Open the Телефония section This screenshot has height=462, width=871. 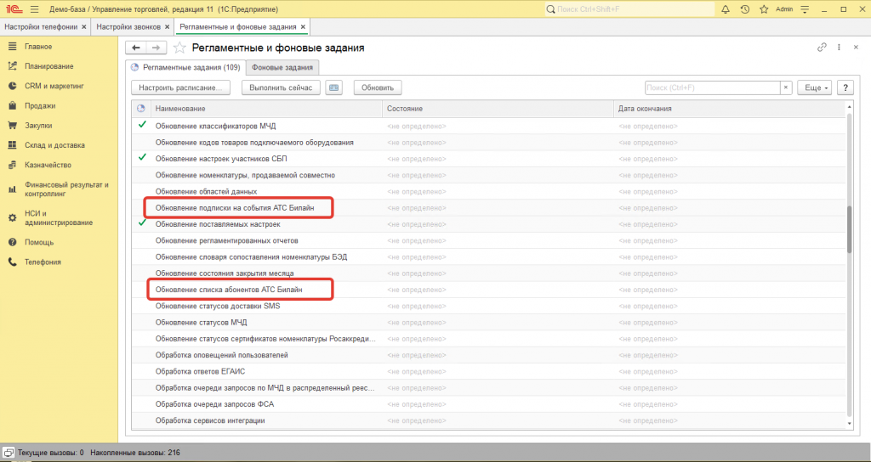(43, 262)
